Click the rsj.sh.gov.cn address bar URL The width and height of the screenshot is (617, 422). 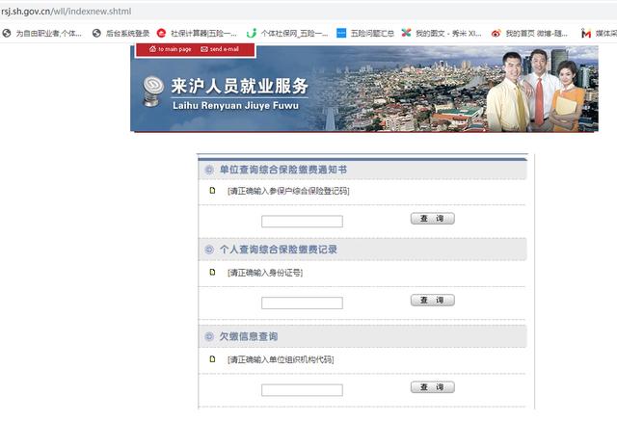[66, 12]
